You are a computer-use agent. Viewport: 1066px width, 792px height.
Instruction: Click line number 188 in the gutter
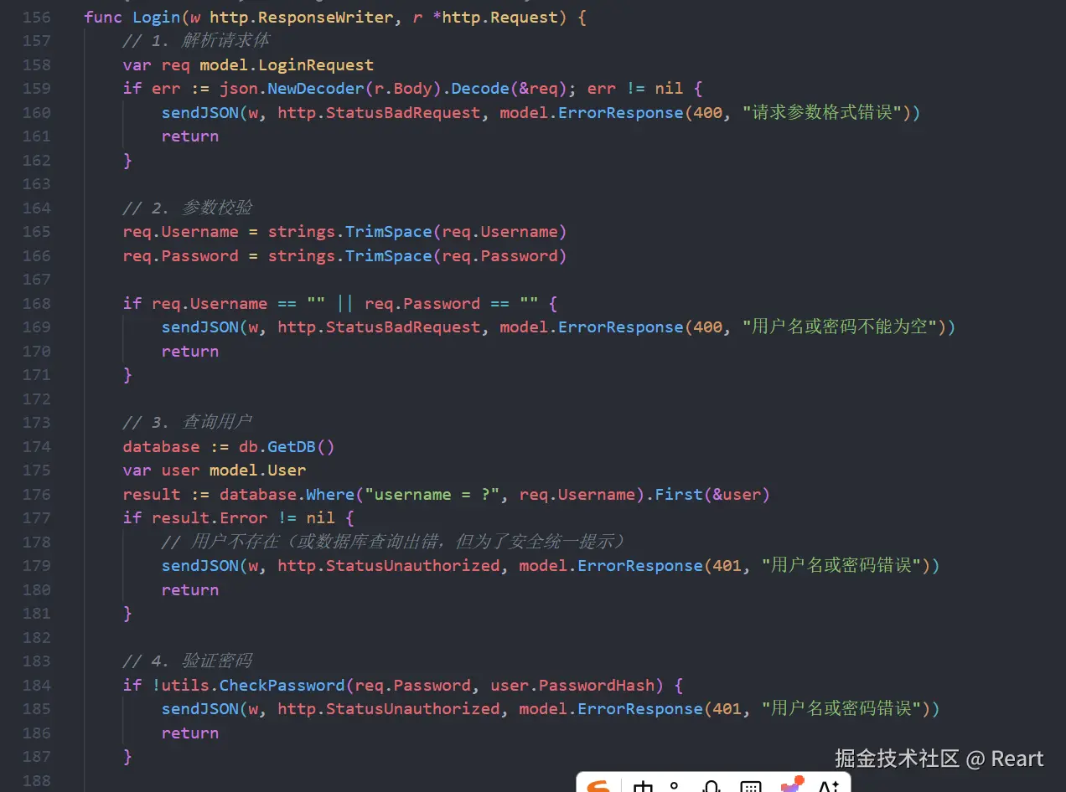coord(36,780)
